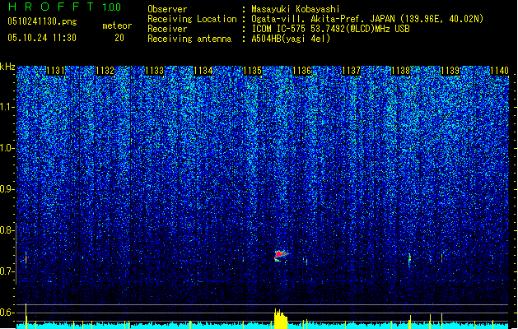
Task: Click the 0.6 frequency axis label
Action: coord(7,313)
